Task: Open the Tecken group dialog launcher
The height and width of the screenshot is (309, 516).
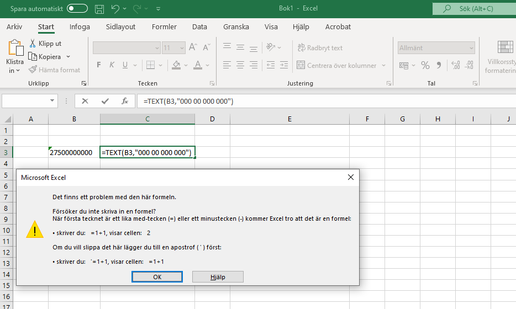Action: 212,83
